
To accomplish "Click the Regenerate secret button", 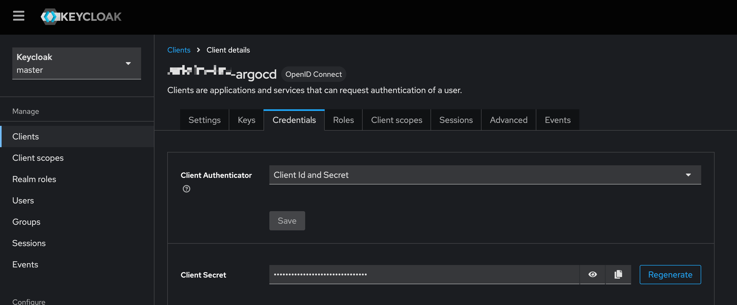I will tap(670, 274).
